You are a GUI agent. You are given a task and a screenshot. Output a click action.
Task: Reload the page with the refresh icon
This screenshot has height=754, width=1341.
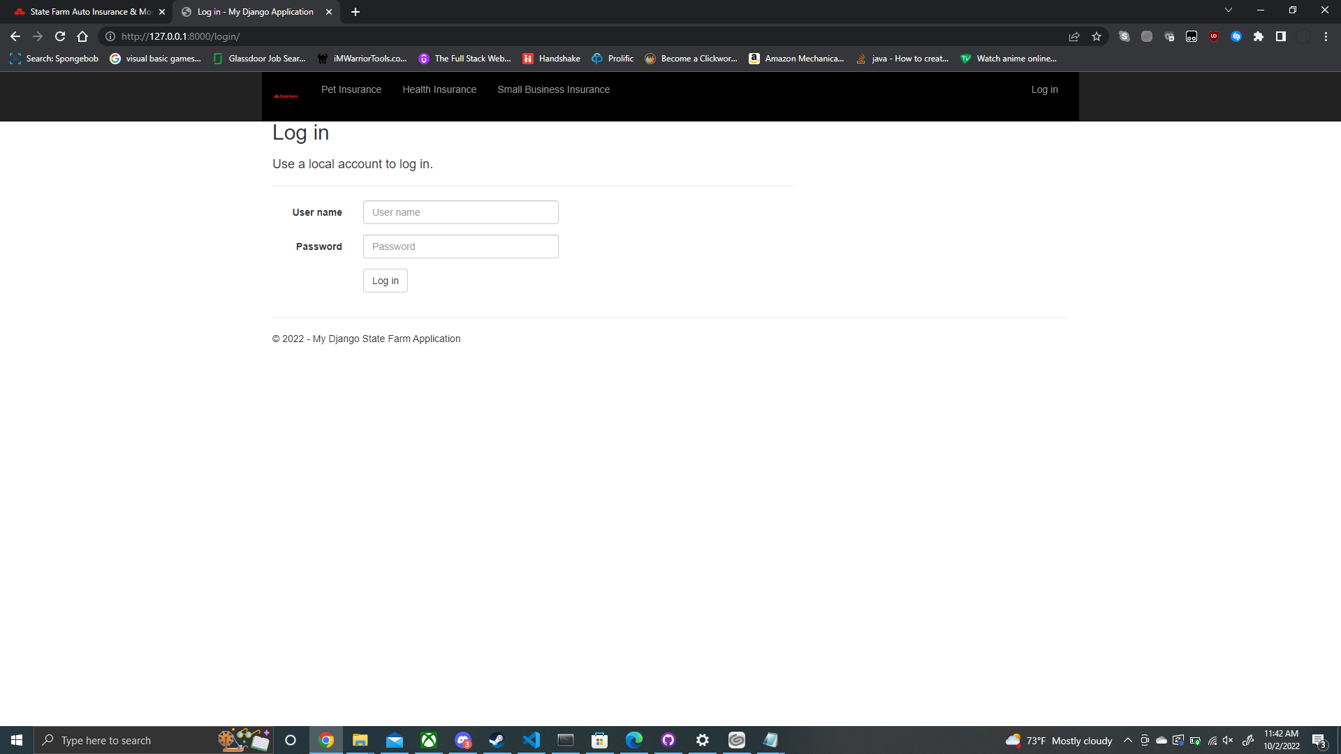[60, 36]
